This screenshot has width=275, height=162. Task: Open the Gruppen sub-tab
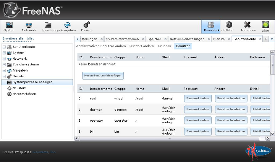pos(164,46)
